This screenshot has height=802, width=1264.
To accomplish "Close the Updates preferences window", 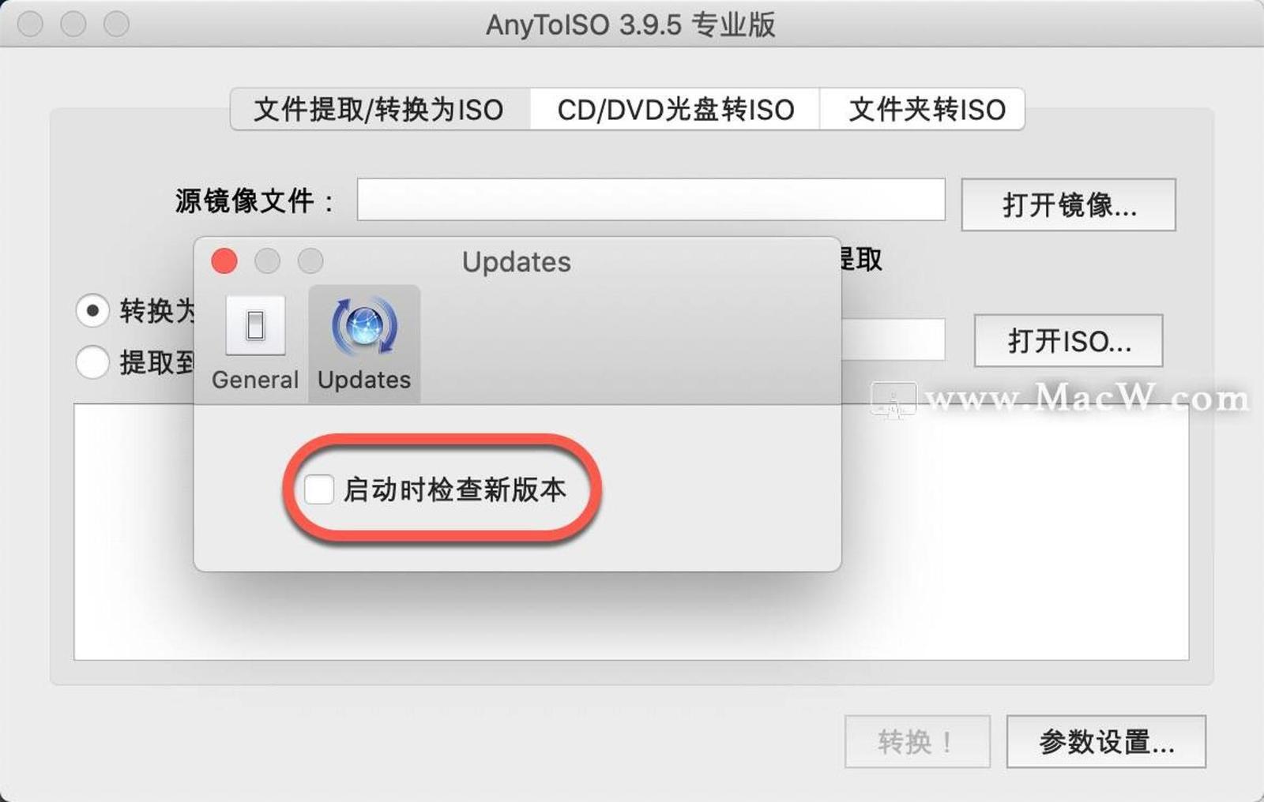I will [x=224, y=260].
